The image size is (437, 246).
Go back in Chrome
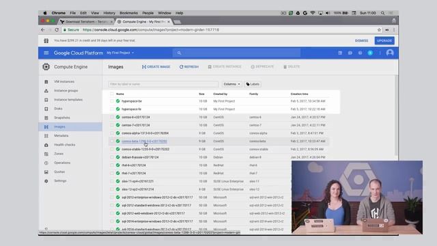[42, 30]
